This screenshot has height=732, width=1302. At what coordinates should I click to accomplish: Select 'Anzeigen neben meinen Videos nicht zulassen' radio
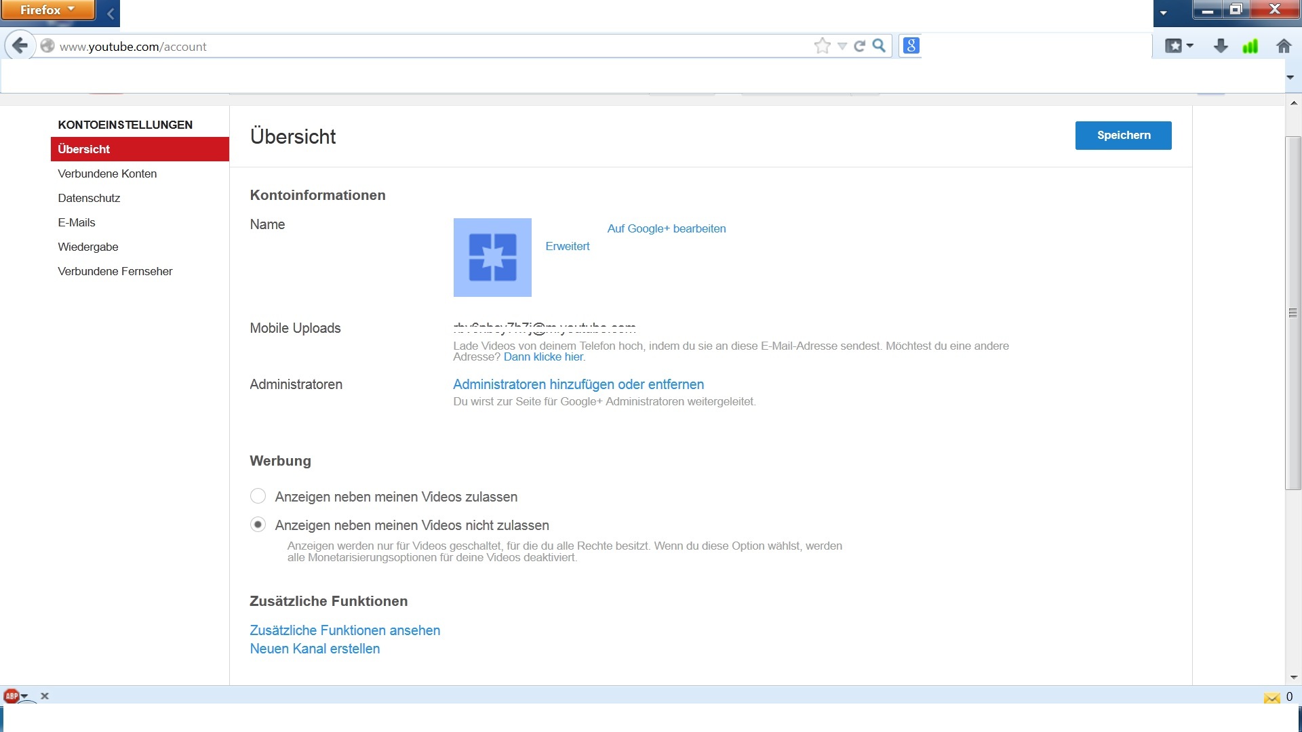pyautogui.click(x=258, y=525)
